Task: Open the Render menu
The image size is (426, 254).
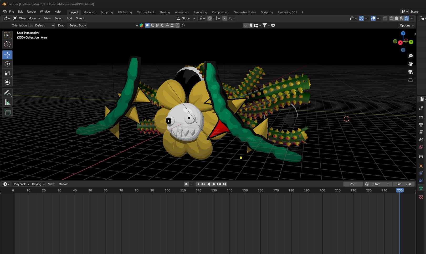Action: pyautogui.click(x=31, y=12)
